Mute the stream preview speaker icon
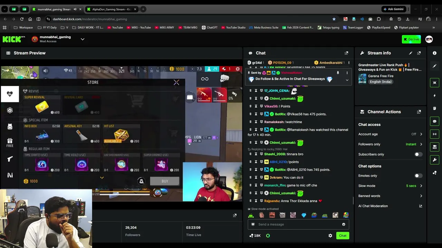Screen dimensions: 442x248 click(45, 71)
